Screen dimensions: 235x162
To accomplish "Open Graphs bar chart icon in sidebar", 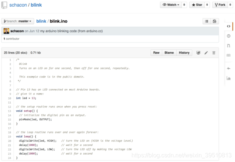I will (x=229, y=78).
